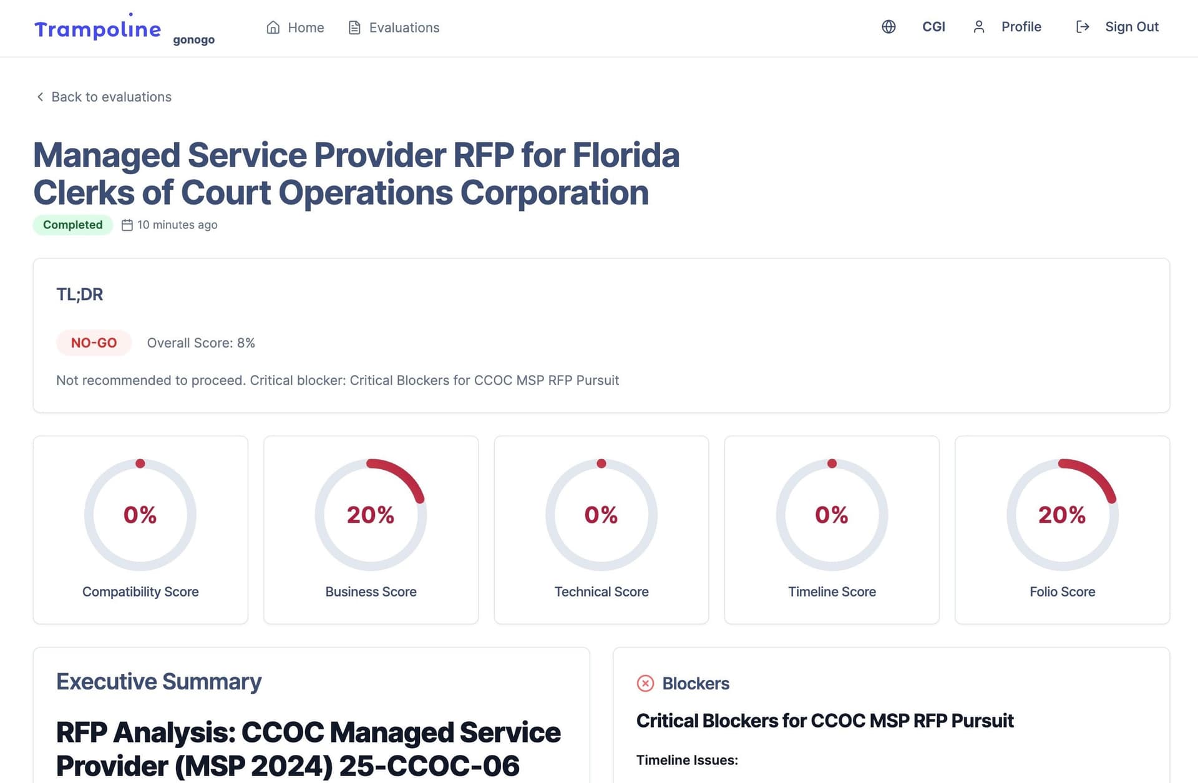Click the Trampoline logo

(98, 29)
